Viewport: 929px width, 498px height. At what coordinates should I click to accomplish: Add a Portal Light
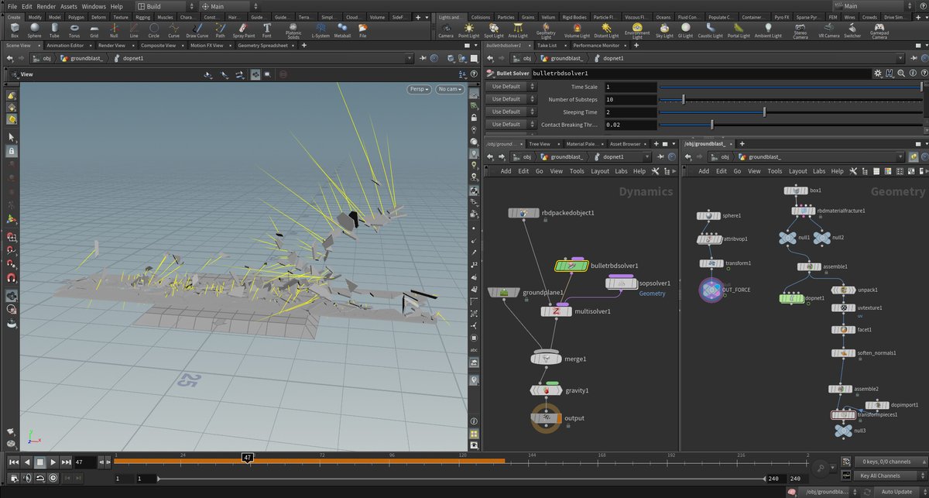(739, 29)
